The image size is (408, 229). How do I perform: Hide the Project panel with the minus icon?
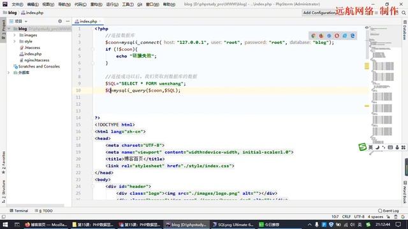coord(68,21)
